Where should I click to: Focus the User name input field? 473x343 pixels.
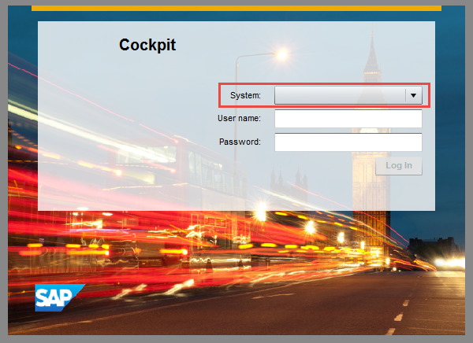pyautogui.click(x=348, y=119)
